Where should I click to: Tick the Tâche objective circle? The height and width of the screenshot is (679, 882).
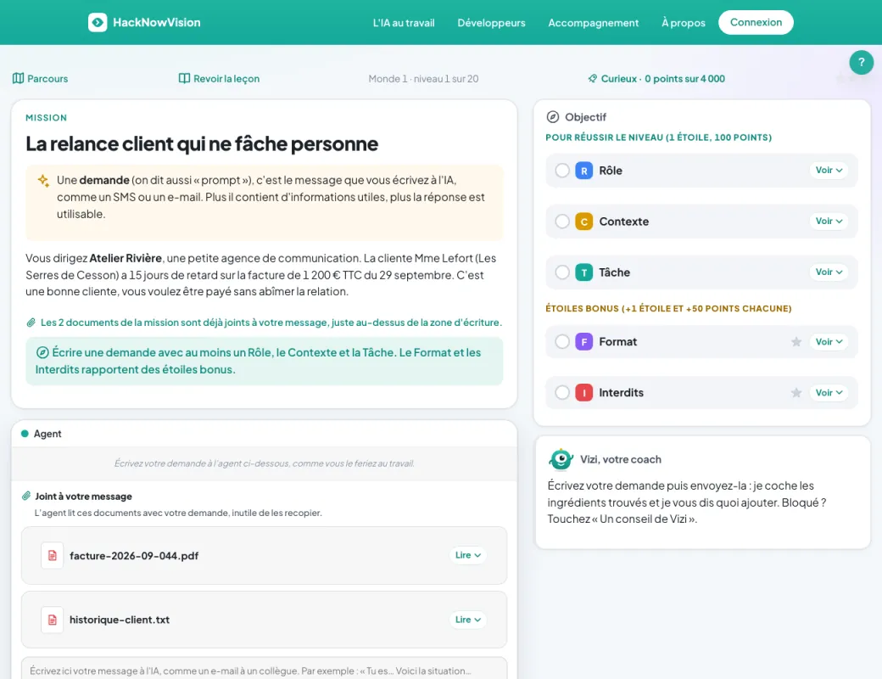pyautogui.click(x=562, y=272)
